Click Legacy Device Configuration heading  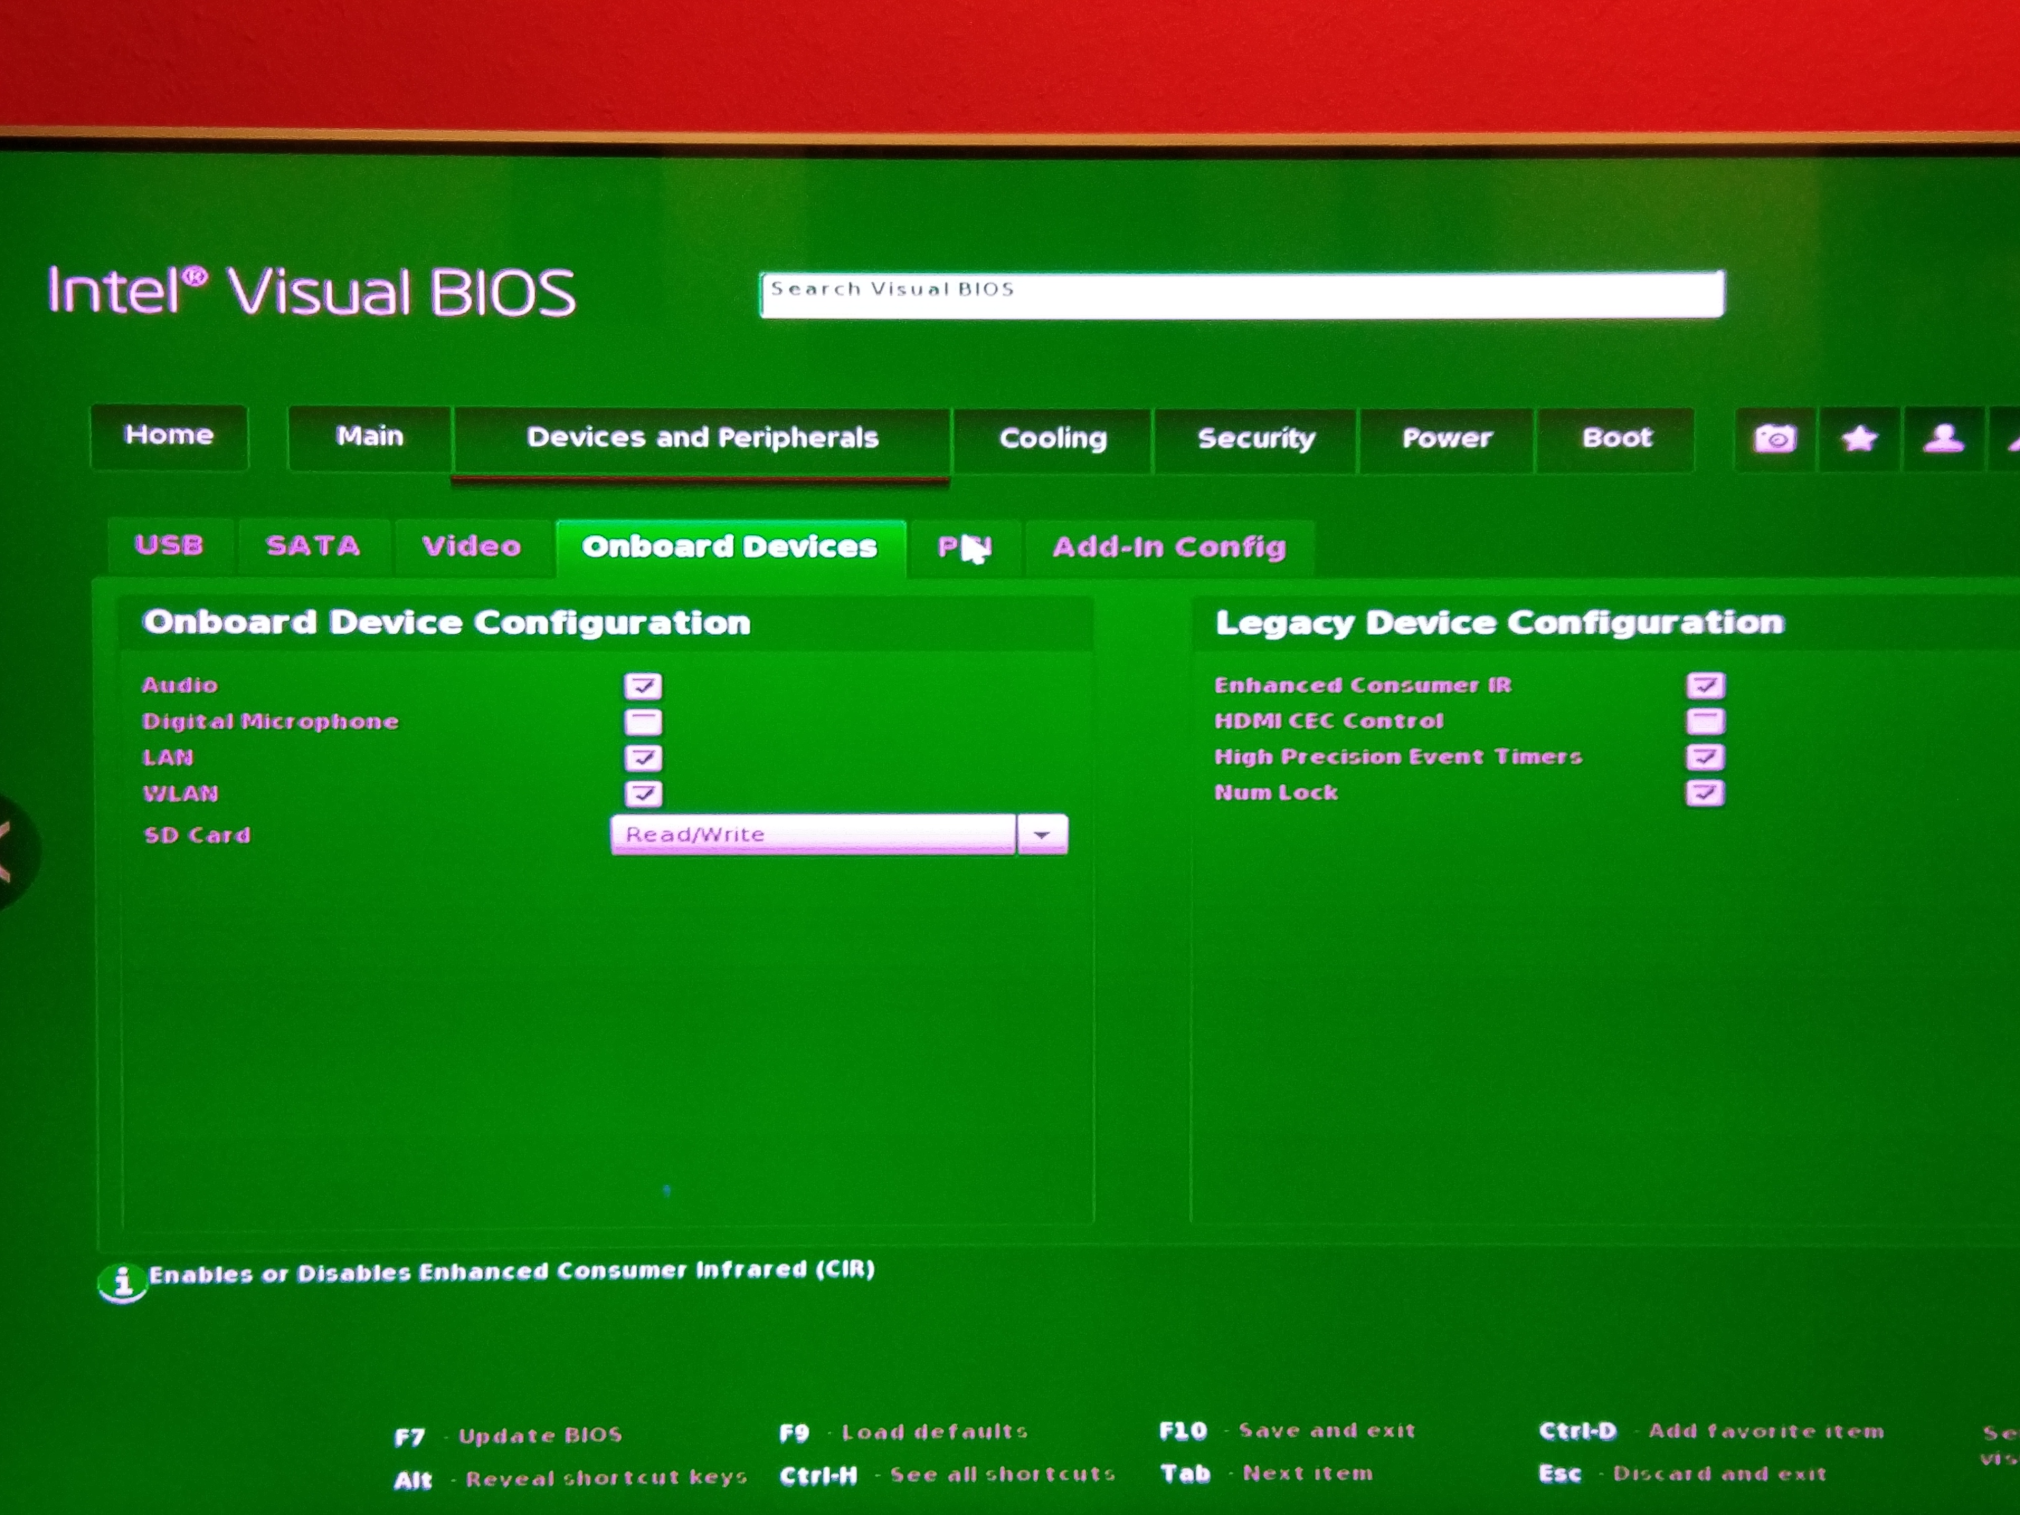1499,624
